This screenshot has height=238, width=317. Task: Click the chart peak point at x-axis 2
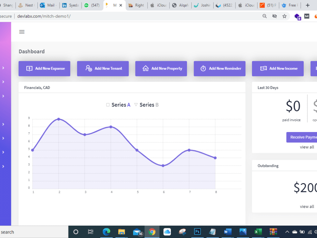[x=59, y=119]
